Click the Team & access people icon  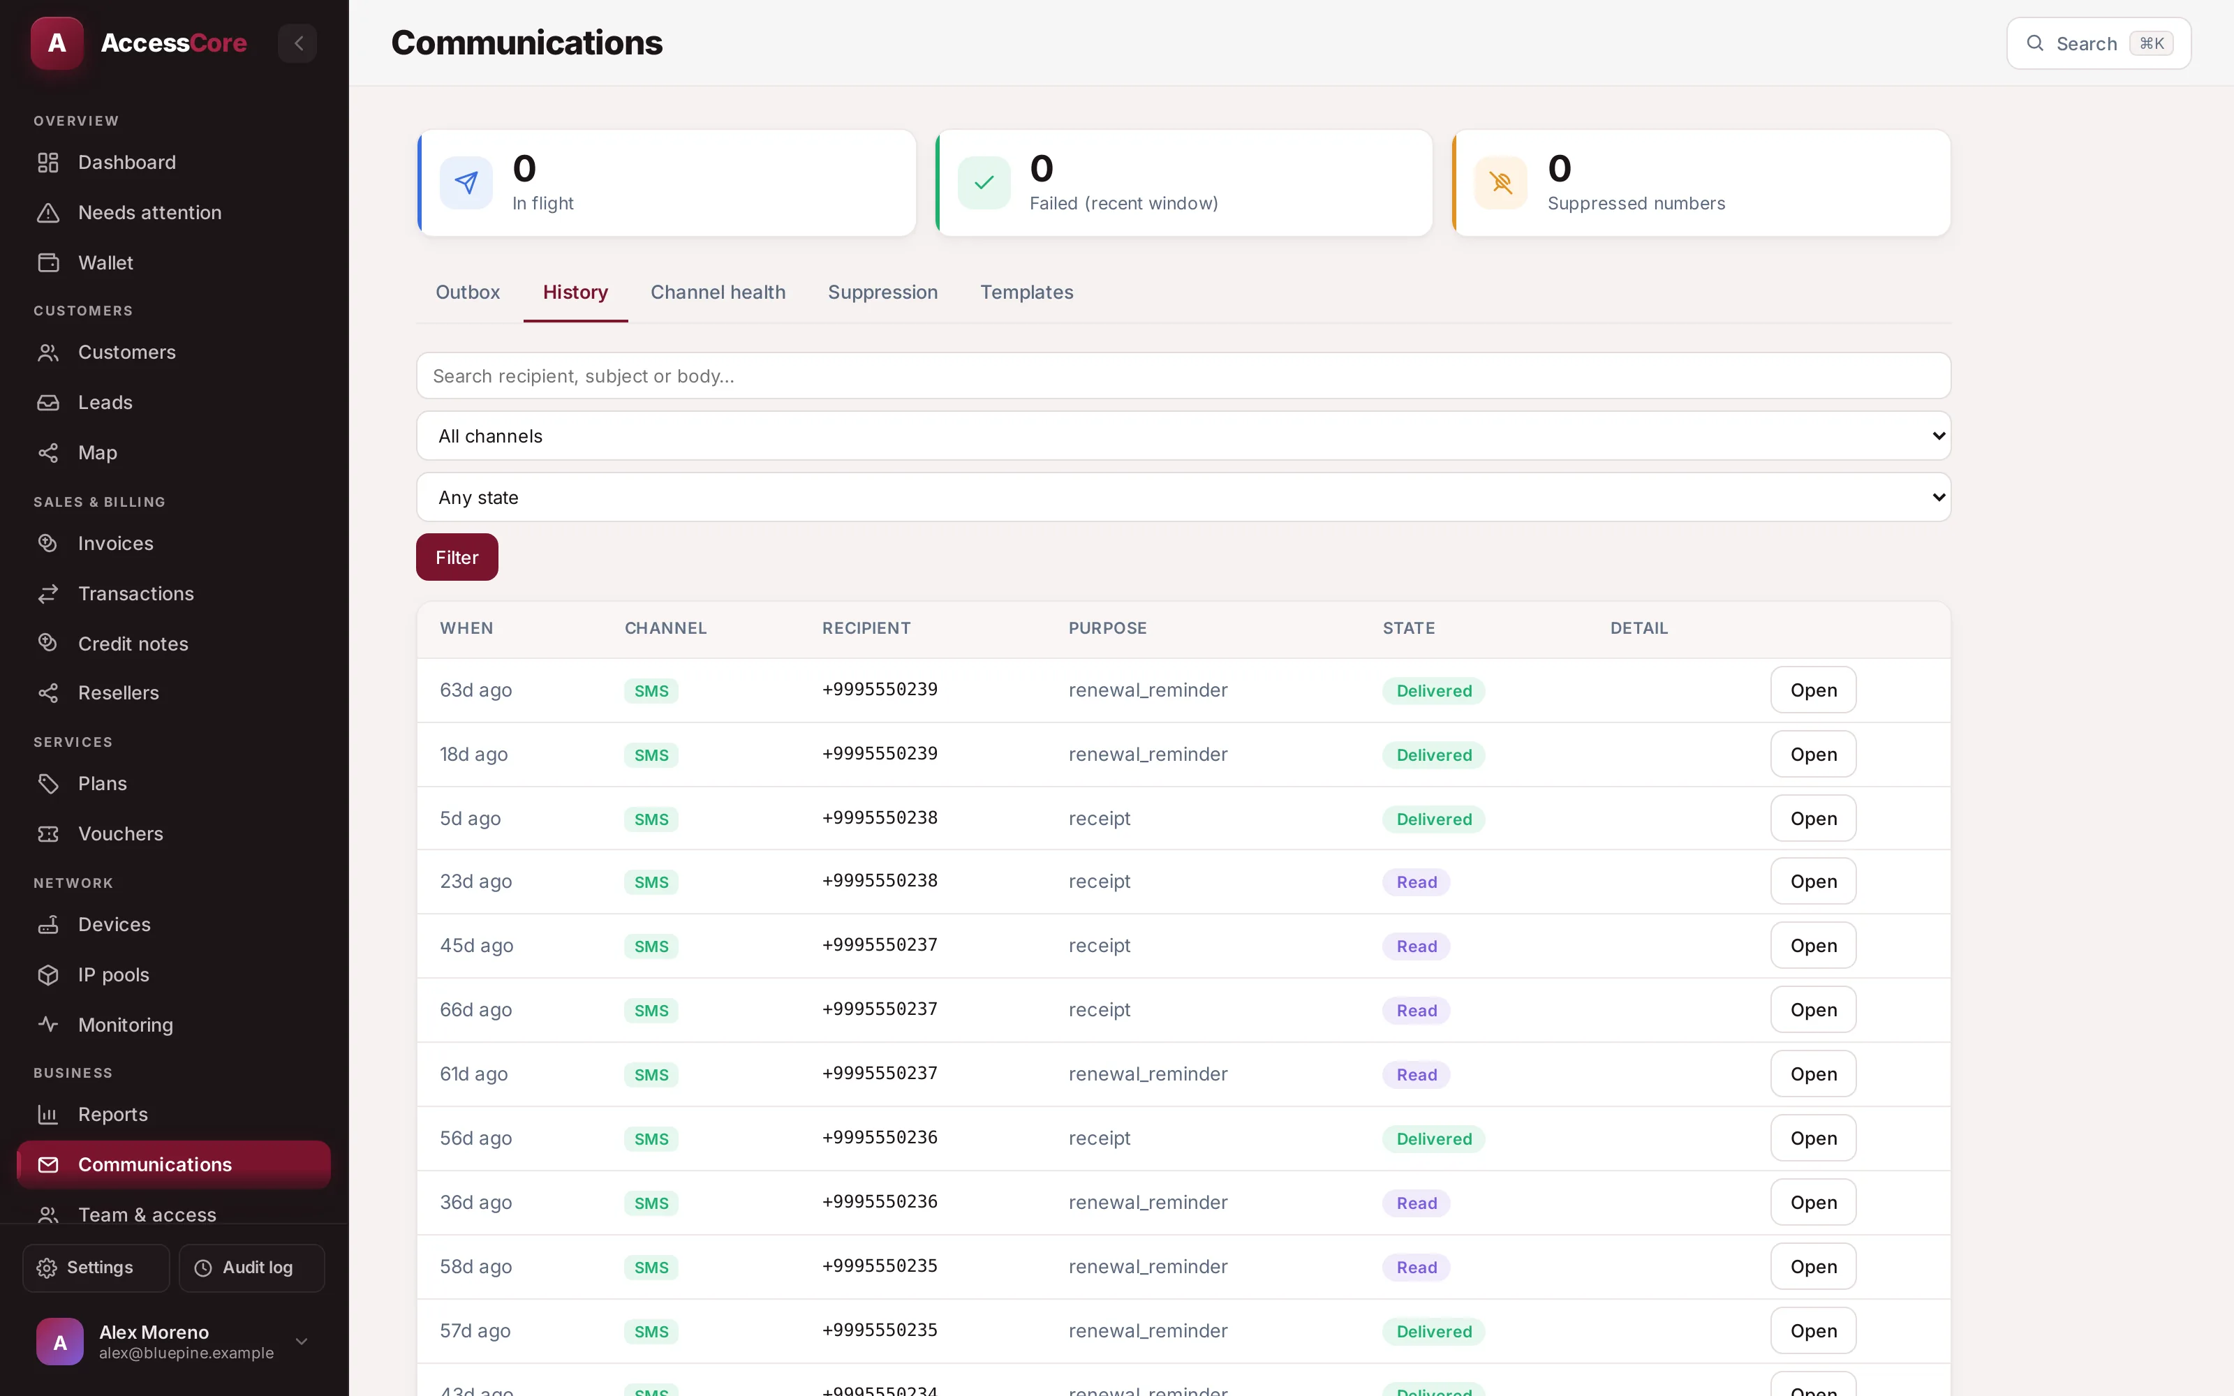point(48,1215)
